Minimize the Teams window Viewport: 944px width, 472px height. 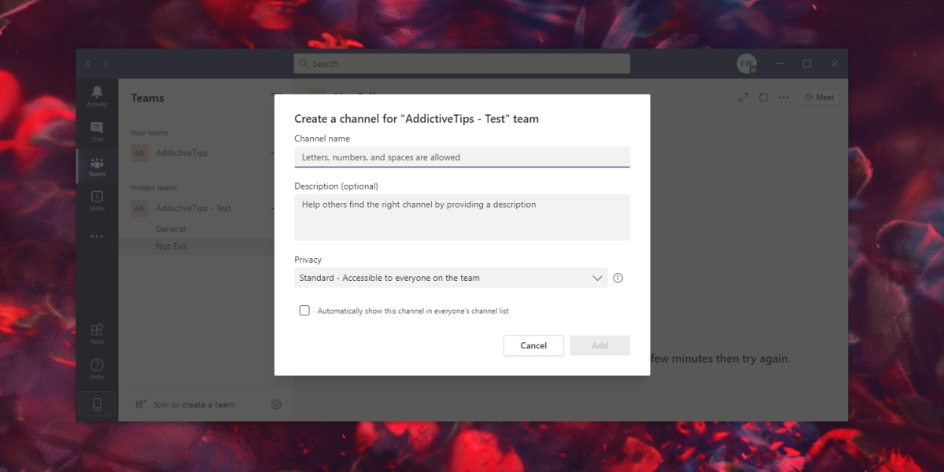click(x=779, y=64)
